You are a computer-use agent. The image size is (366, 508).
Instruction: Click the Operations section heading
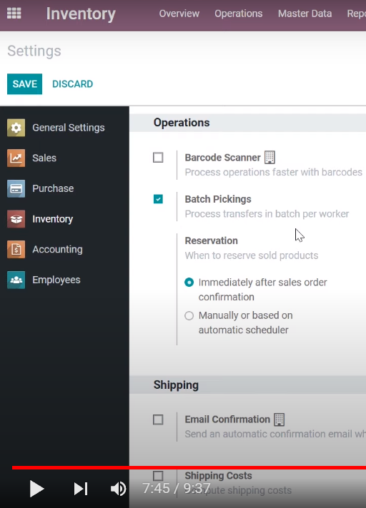point(182,123)
